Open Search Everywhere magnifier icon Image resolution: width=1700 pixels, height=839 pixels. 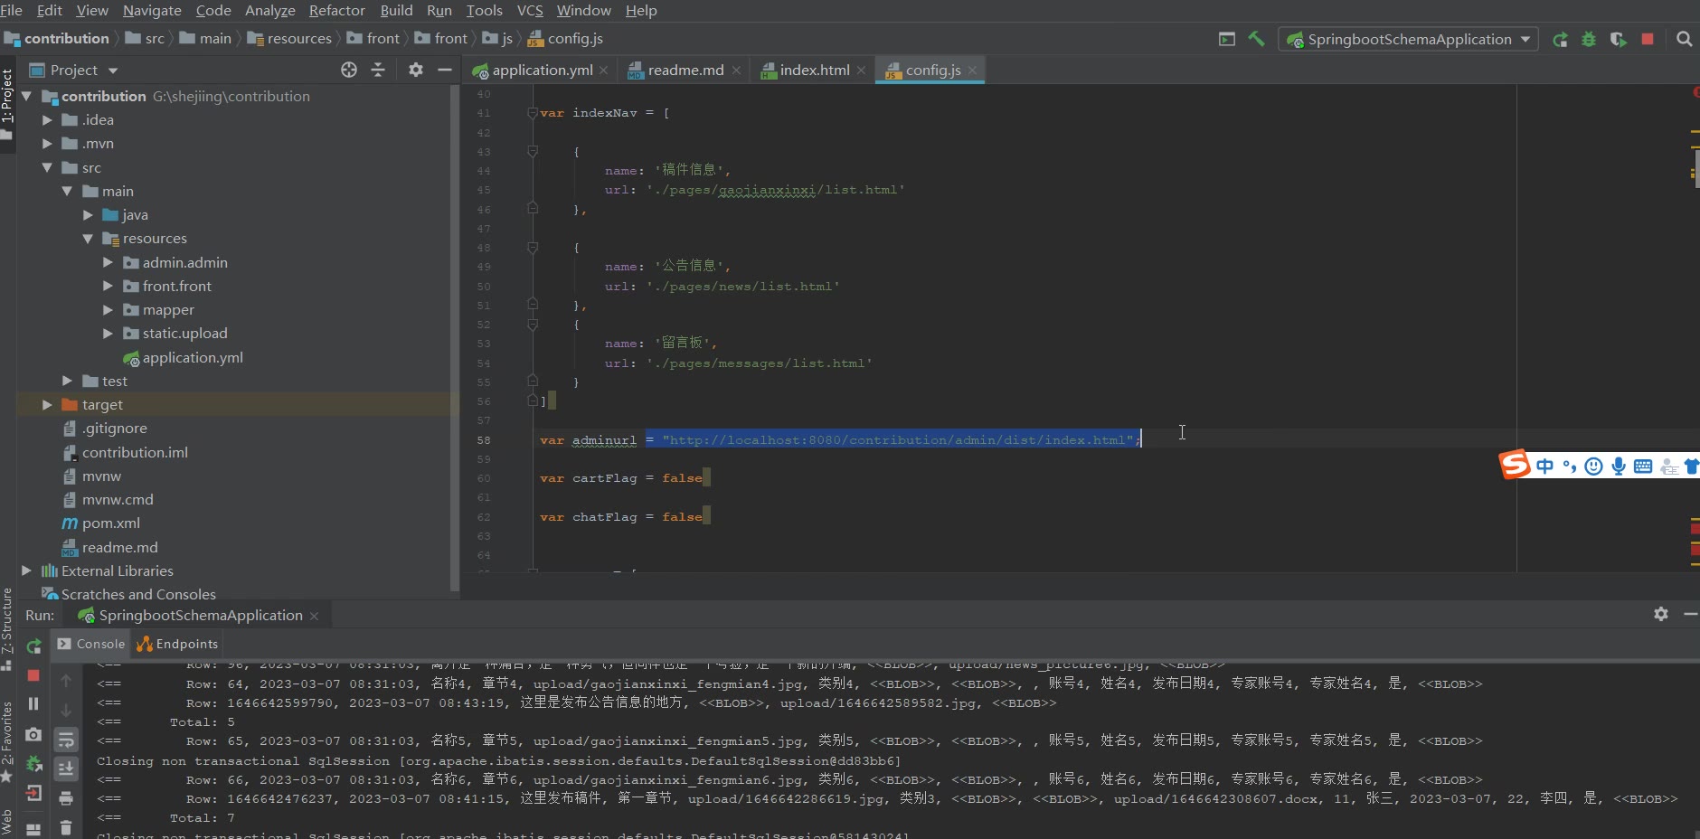coord(1684,39)
